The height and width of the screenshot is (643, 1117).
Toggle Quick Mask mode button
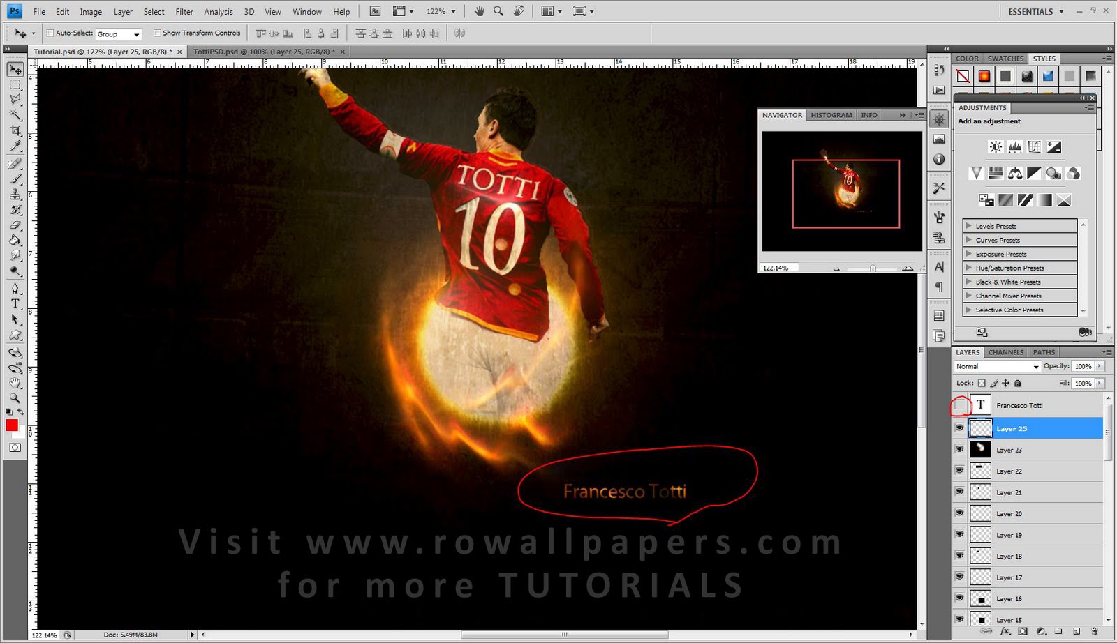(x=15, y=448)
